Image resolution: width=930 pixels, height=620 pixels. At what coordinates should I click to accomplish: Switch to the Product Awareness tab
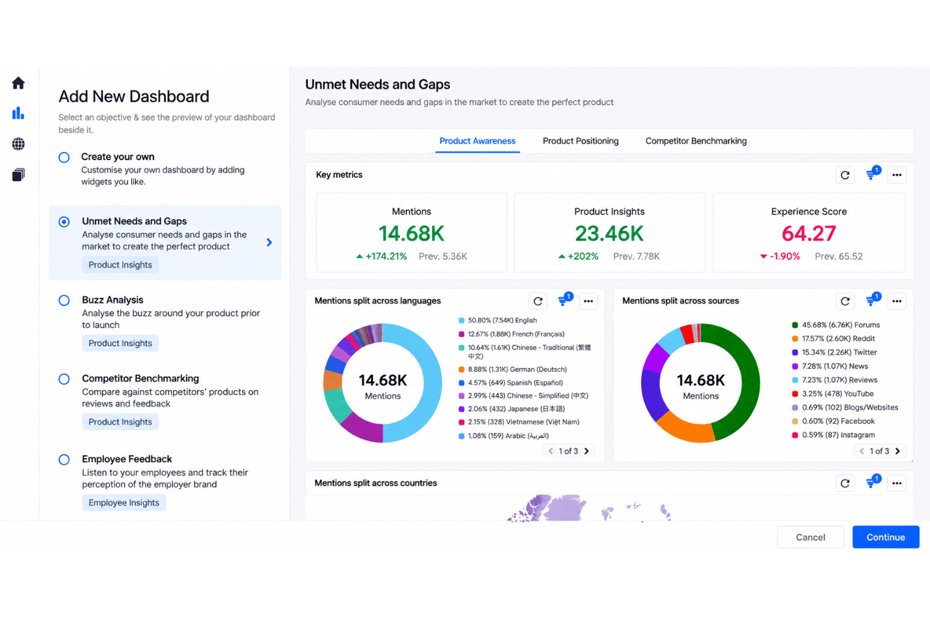pyautogui.click(x=478, y=141)
